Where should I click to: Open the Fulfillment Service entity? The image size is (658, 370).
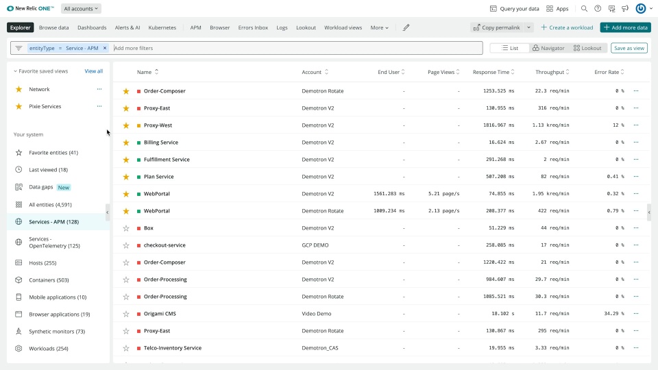click(x=167, y=160)
